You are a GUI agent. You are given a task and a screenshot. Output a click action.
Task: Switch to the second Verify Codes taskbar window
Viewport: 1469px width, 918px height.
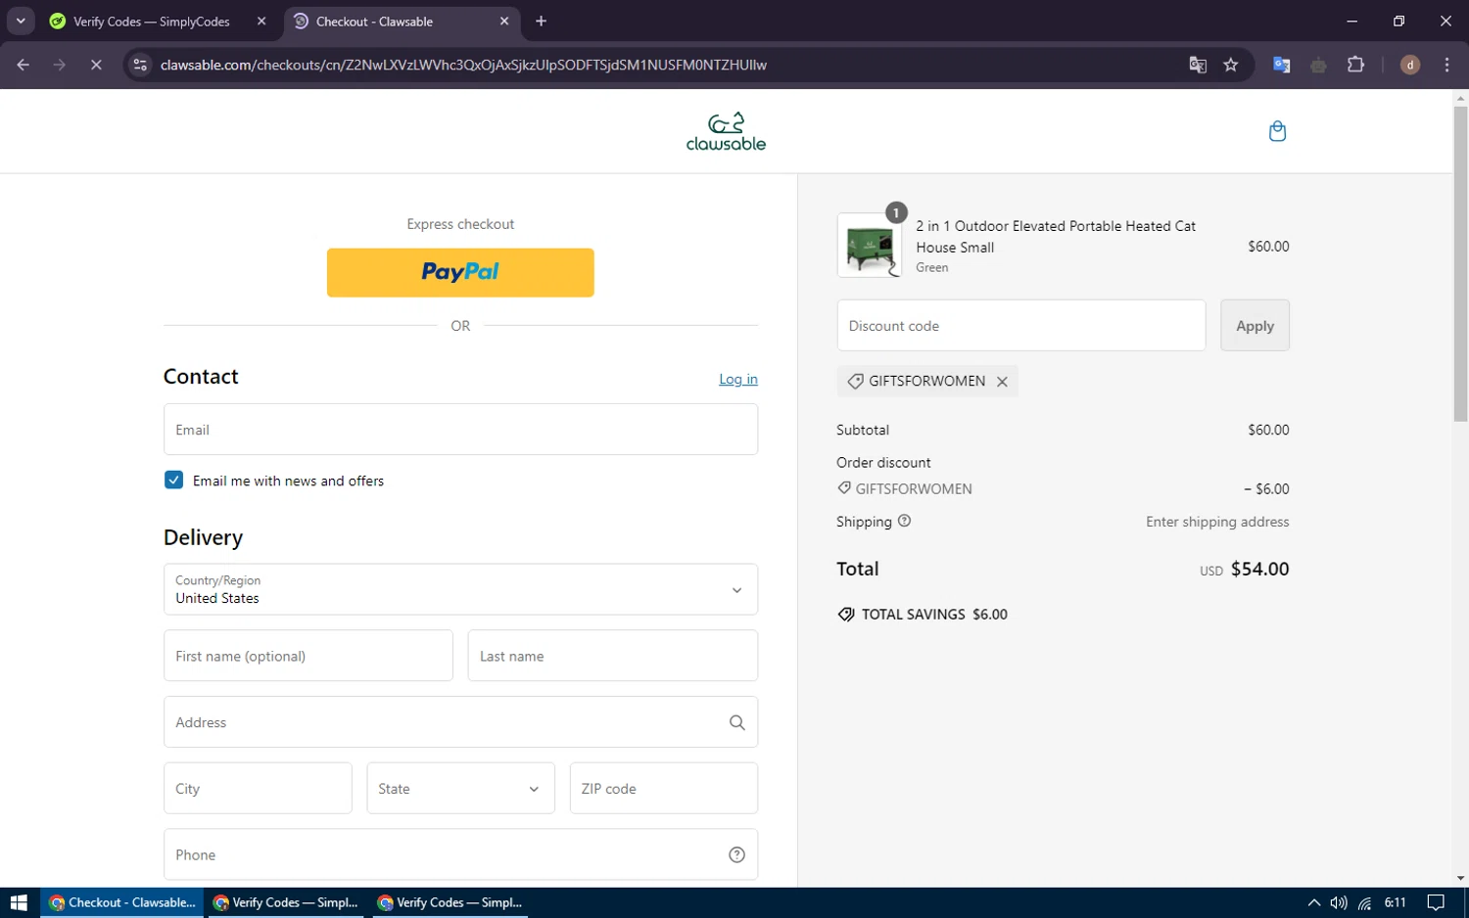(450, 902)
